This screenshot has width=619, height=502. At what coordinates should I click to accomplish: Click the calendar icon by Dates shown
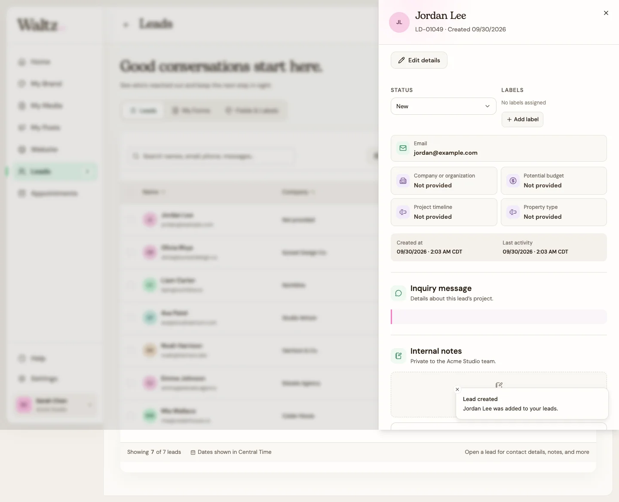tap(193, 452)
